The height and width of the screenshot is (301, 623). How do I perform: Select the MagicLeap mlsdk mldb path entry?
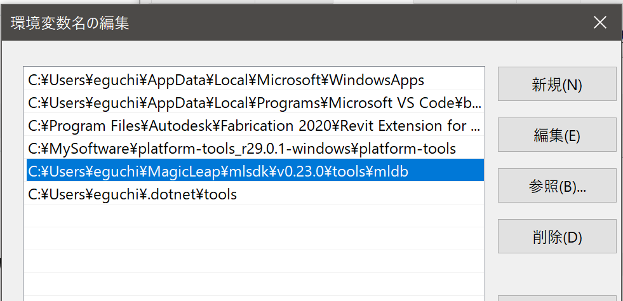coord(255,171)
